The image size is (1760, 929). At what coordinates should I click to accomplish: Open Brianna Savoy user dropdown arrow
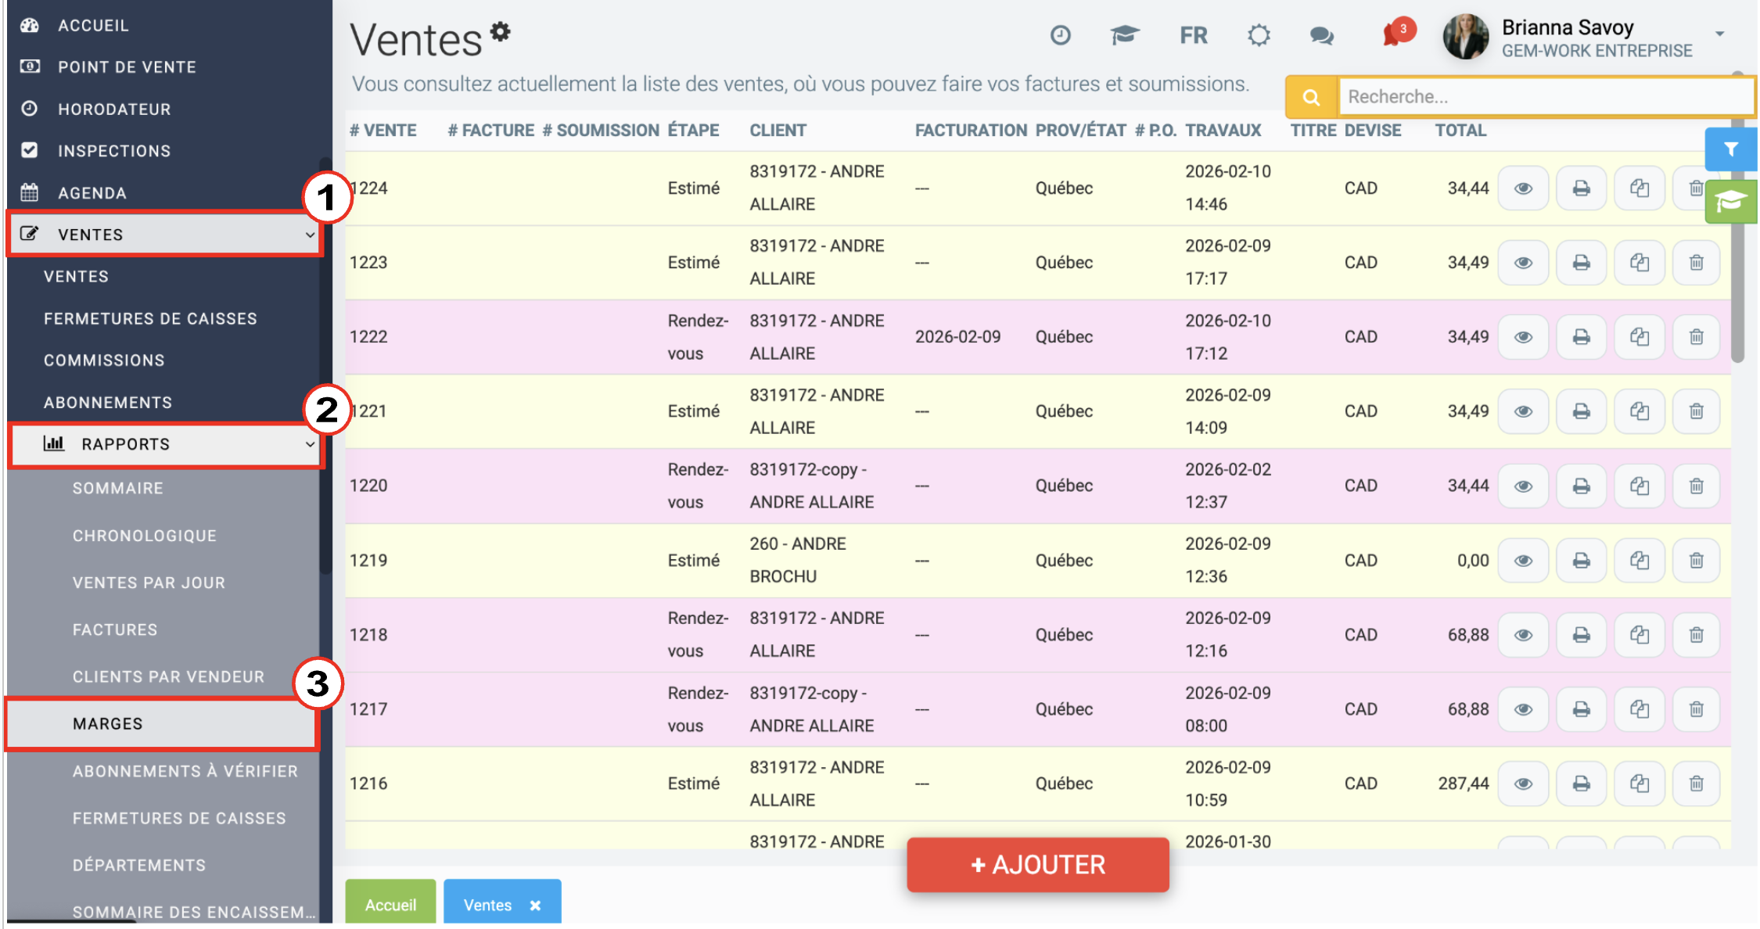(1719, 34)
